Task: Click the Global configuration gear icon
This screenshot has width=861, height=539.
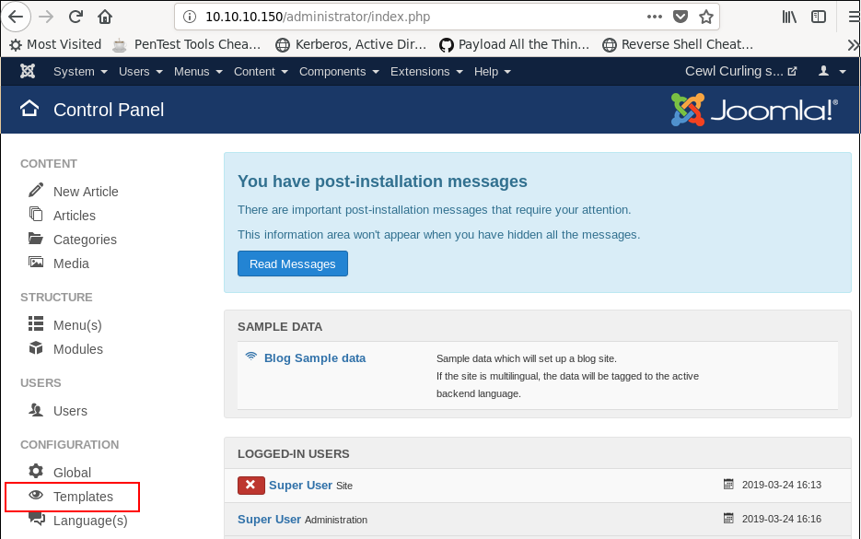Action: [36, 472]
